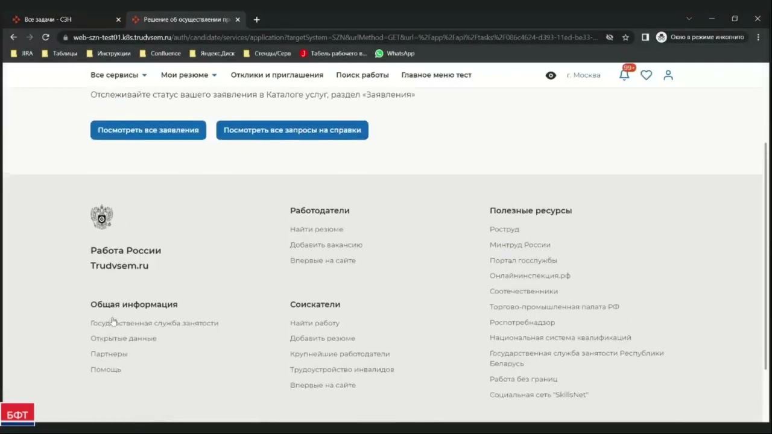Open 'Минтруд России' link
The image size is (772, 434).
pos(520,245)
